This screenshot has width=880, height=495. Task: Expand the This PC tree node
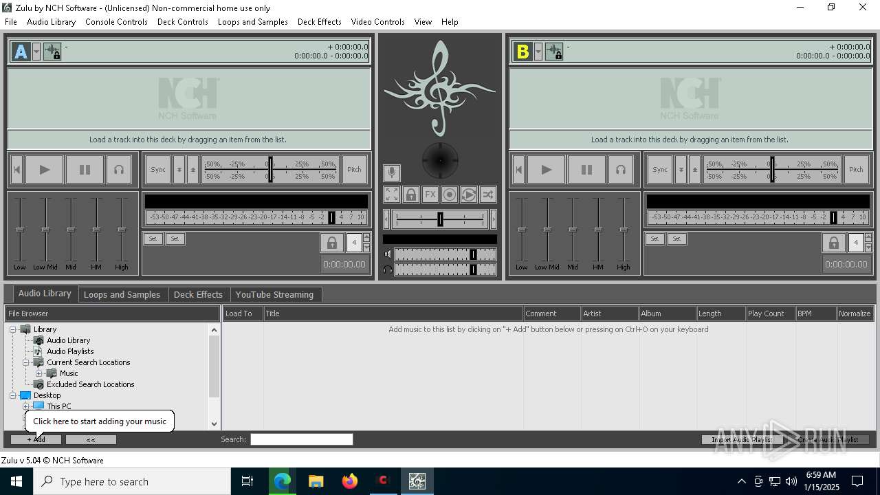26,406
